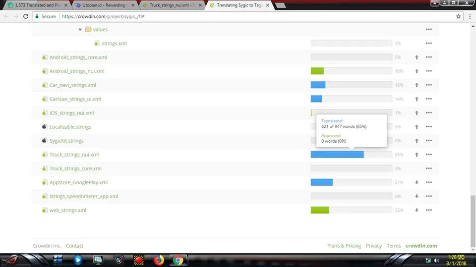This screenshot has width=476, height=267.
Task: Select Translating Sygic to Tagalog tab
Action: tap(239, 5)
